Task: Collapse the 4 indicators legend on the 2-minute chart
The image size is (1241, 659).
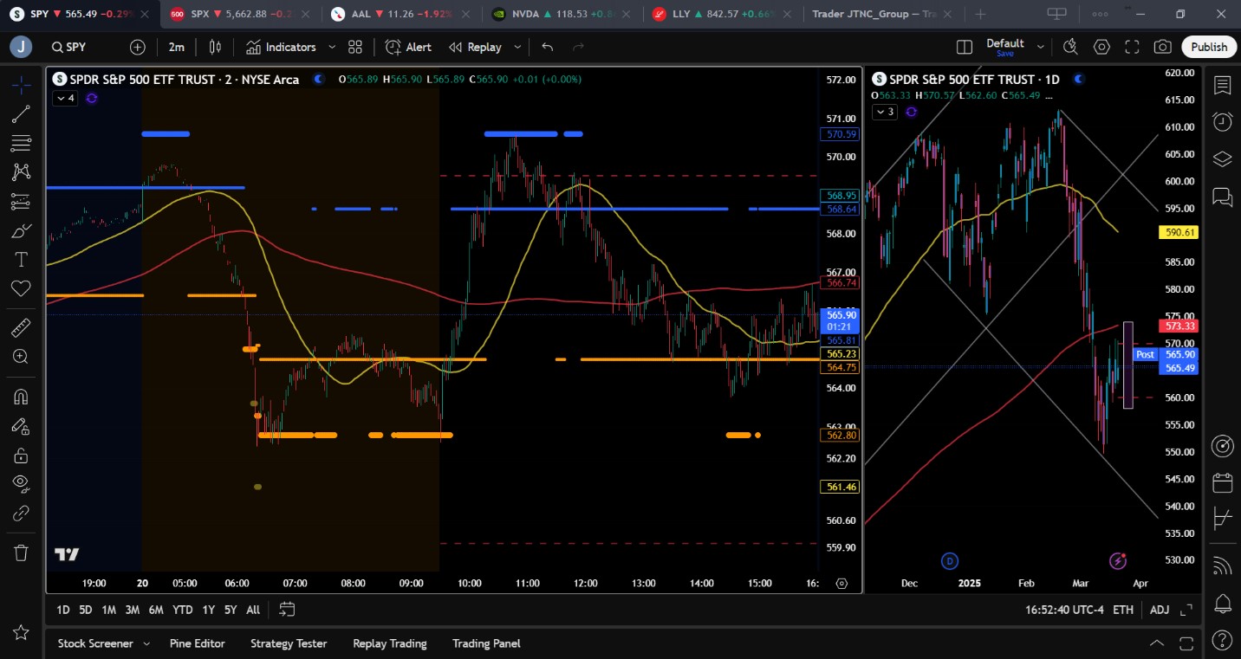Action: (x=65, y=99)
